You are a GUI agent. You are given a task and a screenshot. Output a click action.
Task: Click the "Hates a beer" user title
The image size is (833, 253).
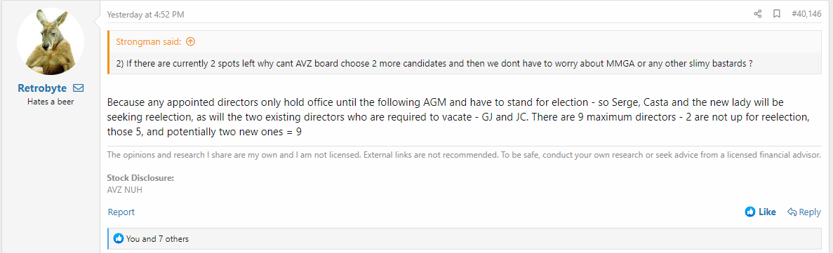(x=51, y=102)
